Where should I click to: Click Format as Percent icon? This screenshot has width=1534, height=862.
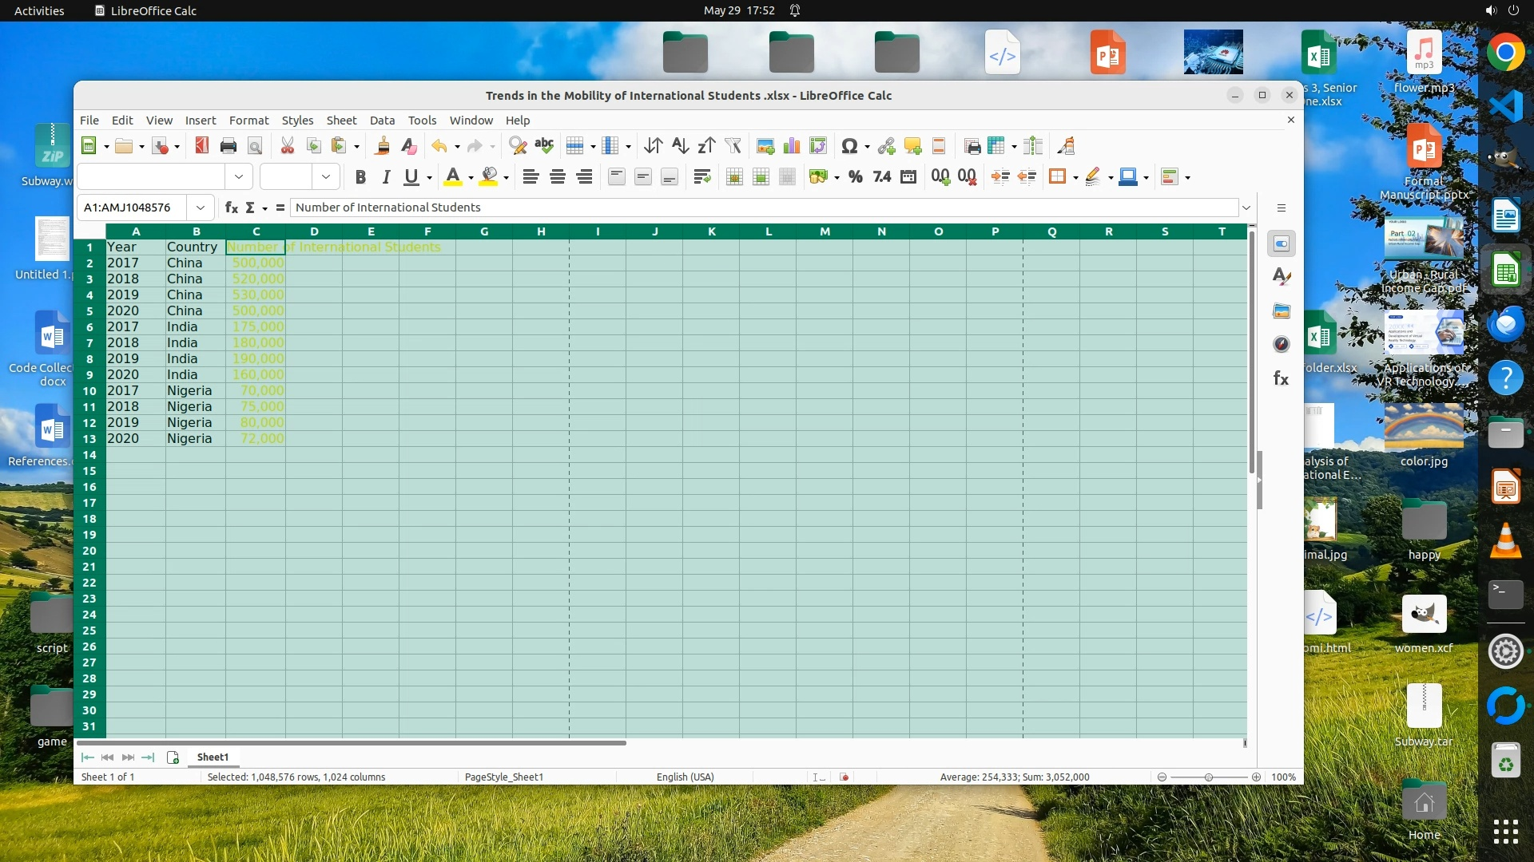tap(855, 177)
